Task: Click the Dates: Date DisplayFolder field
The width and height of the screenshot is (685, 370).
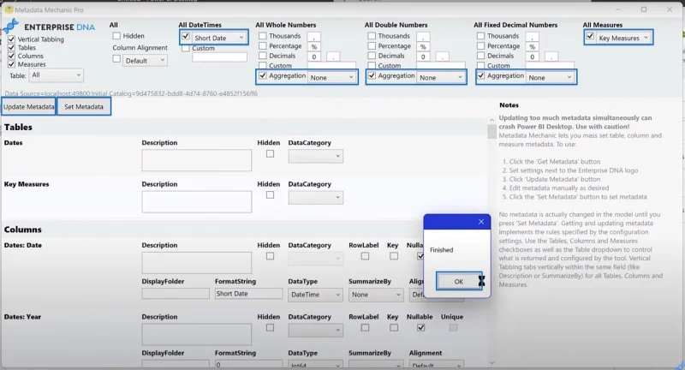Action: pos(176,294)
